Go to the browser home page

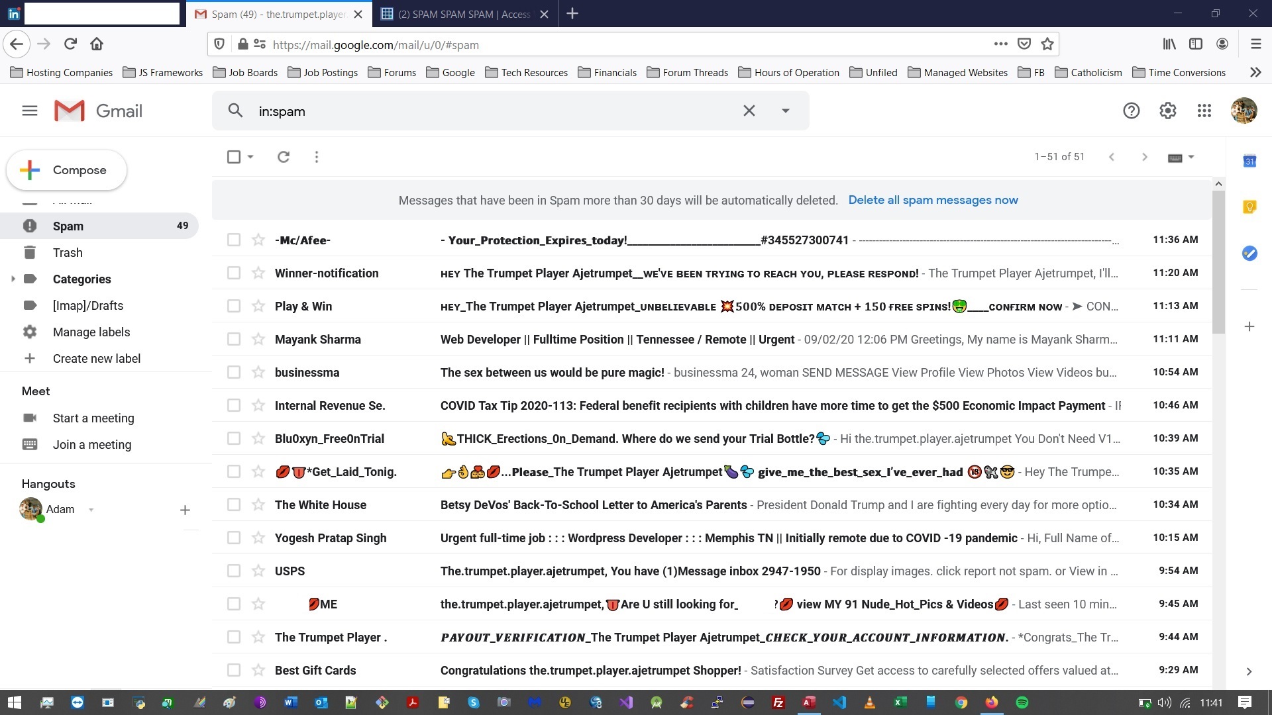click(x=97, y=44)
